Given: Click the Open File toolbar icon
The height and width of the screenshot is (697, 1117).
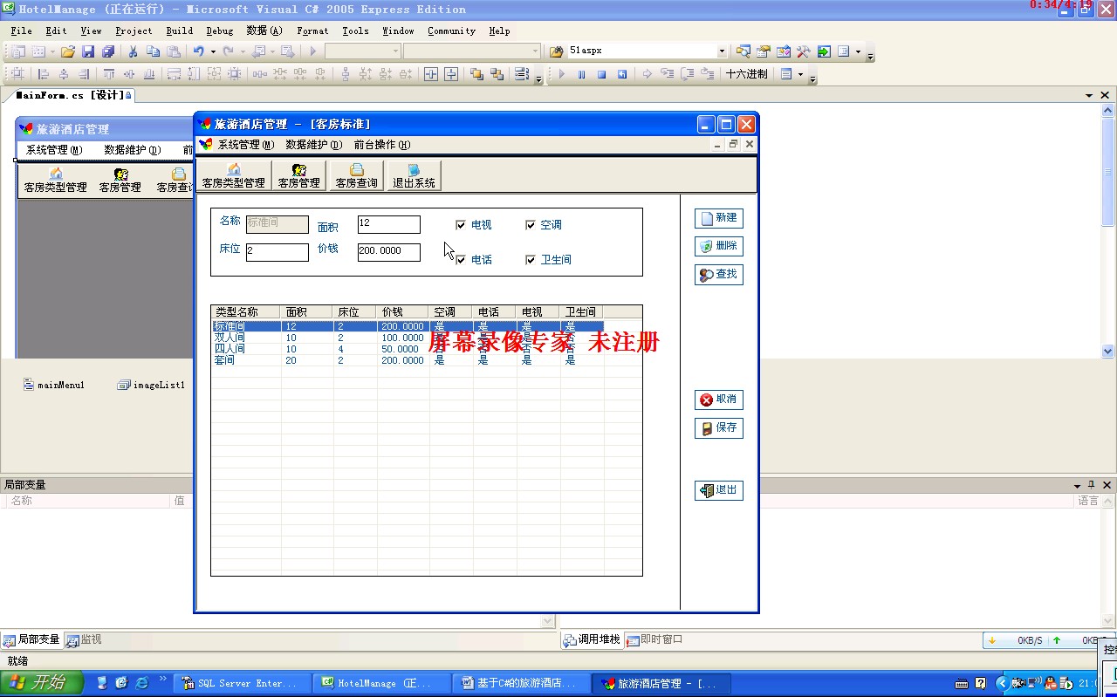Looking at the screenshot, I should [x=67, y=51].
